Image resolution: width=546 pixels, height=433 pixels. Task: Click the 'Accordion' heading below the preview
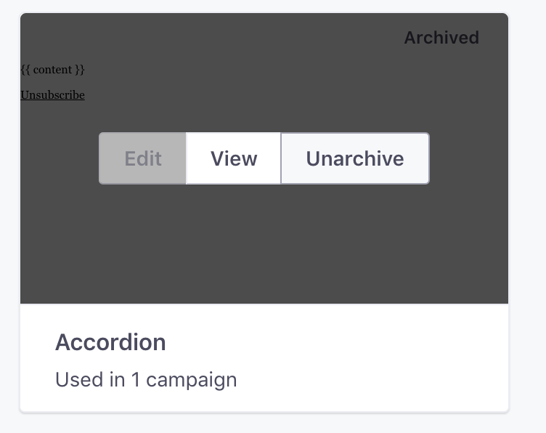pyautogui.click(x=110, y=342)
